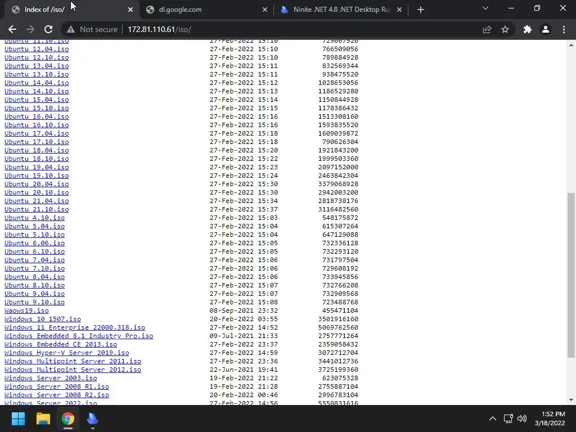576x432 pixels.
Task: Open a new tab with plus
Action: click(421, 10)
